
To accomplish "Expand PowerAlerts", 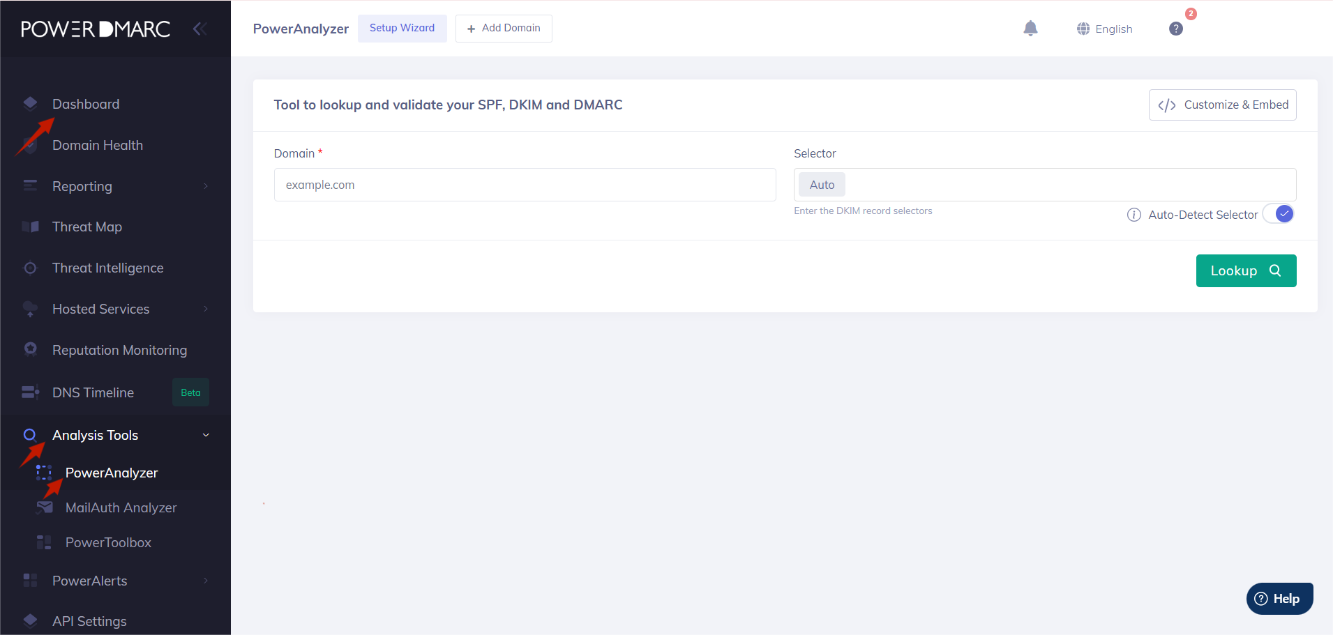I will click(x=204, y=580).
